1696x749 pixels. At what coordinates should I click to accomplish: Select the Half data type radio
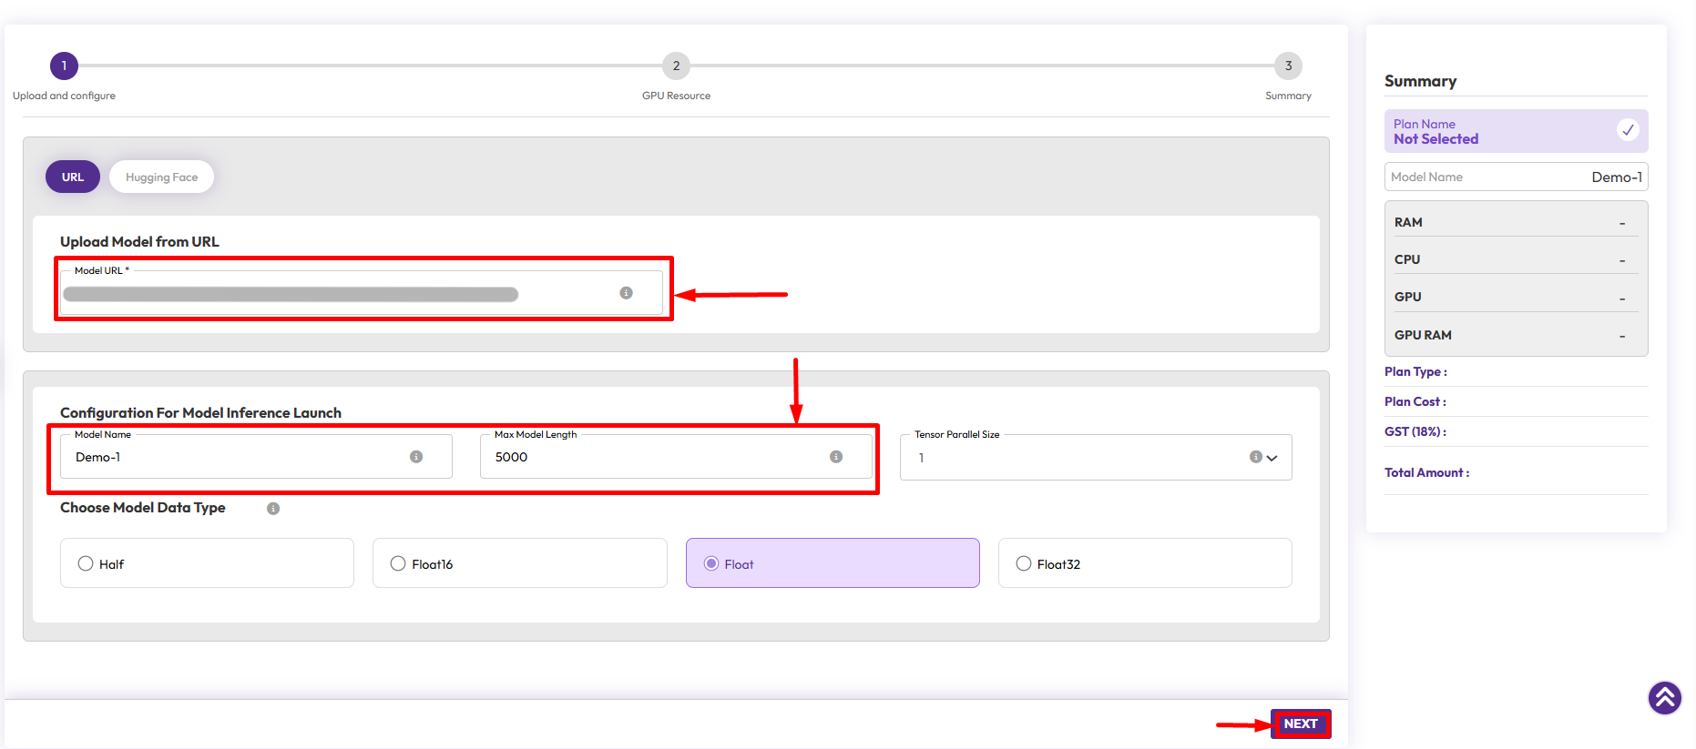(x=86, y=563)
